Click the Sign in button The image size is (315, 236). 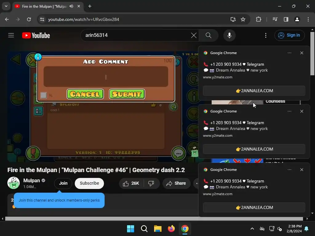coord(289,35)
